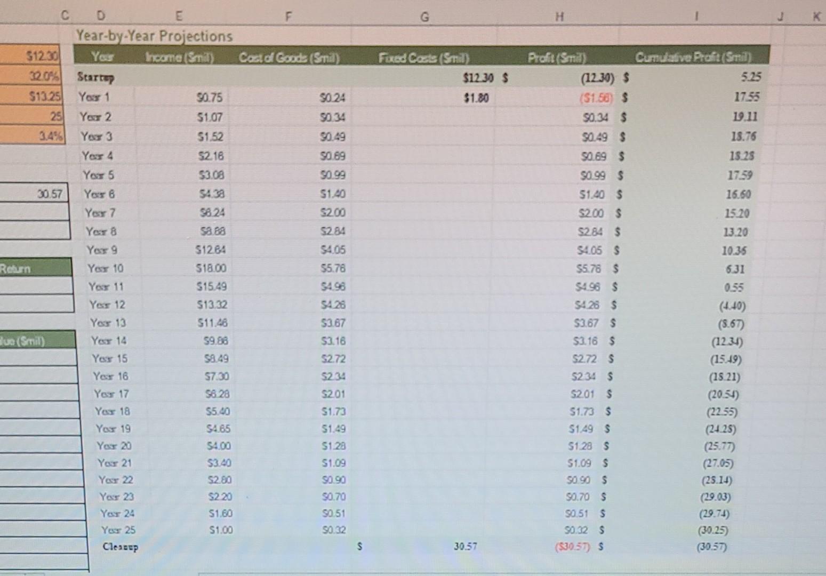Select column header H
Viewport: 826px width, 576px height.
click(x=560, y=17)
